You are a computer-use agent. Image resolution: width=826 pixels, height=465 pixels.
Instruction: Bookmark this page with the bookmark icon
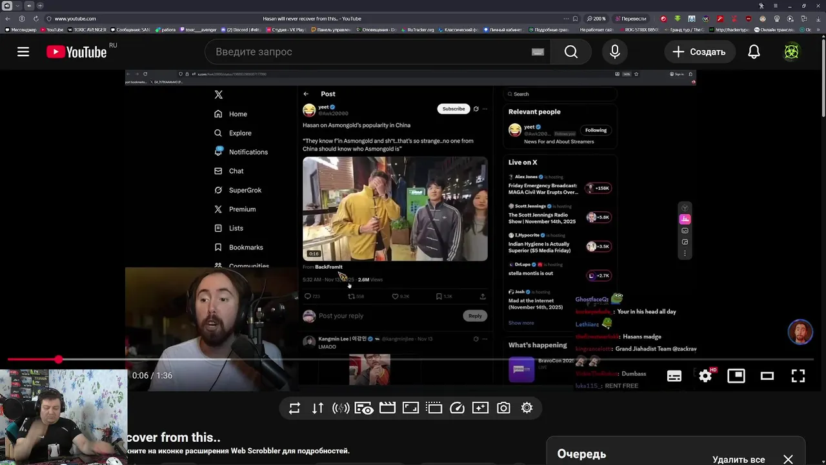pos(575,19)
